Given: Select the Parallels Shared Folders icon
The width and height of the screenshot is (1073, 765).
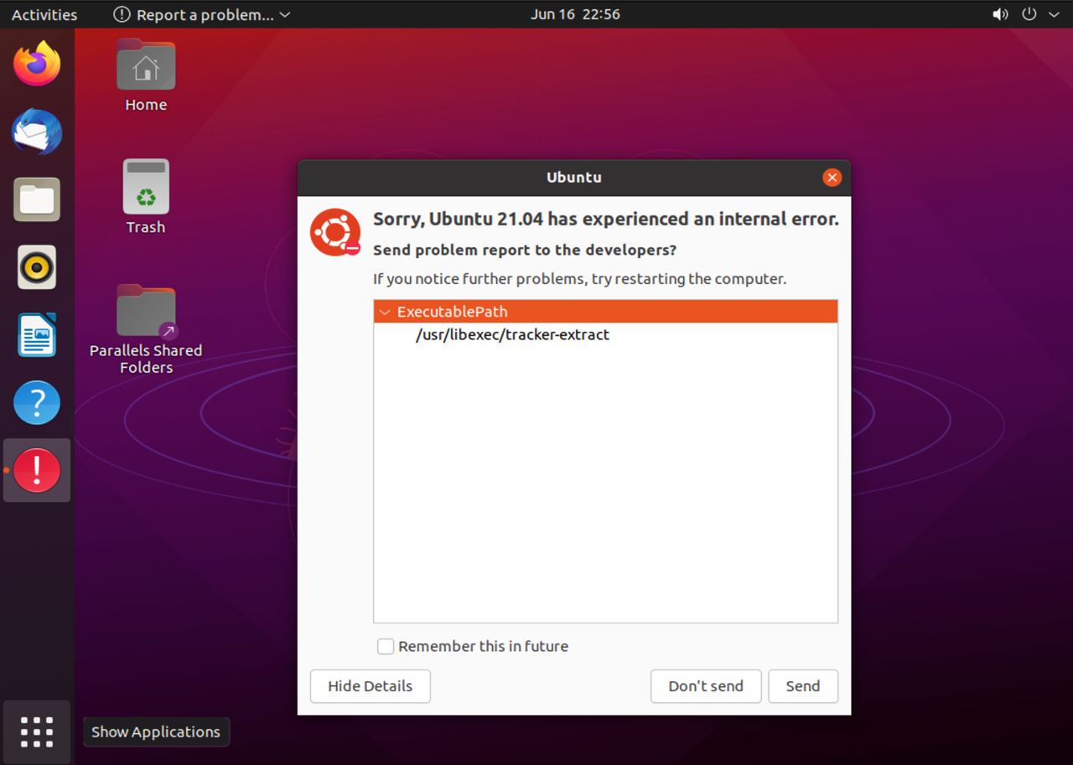Looking at the screenshot, I should click(x=146, y=329).
